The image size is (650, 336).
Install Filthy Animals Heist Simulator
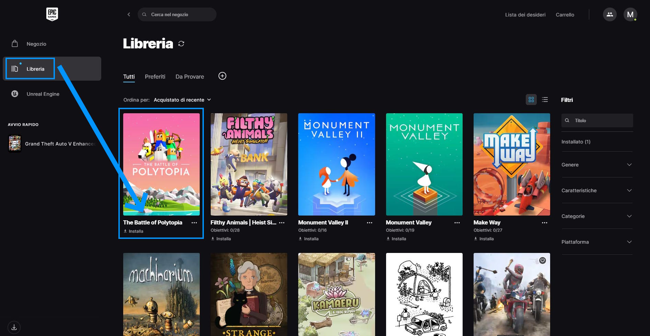221,239
